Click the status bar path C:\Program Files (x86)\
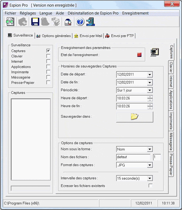Image resolution: width=182 pixels, height=210 pixels. [x=22, y=203]
